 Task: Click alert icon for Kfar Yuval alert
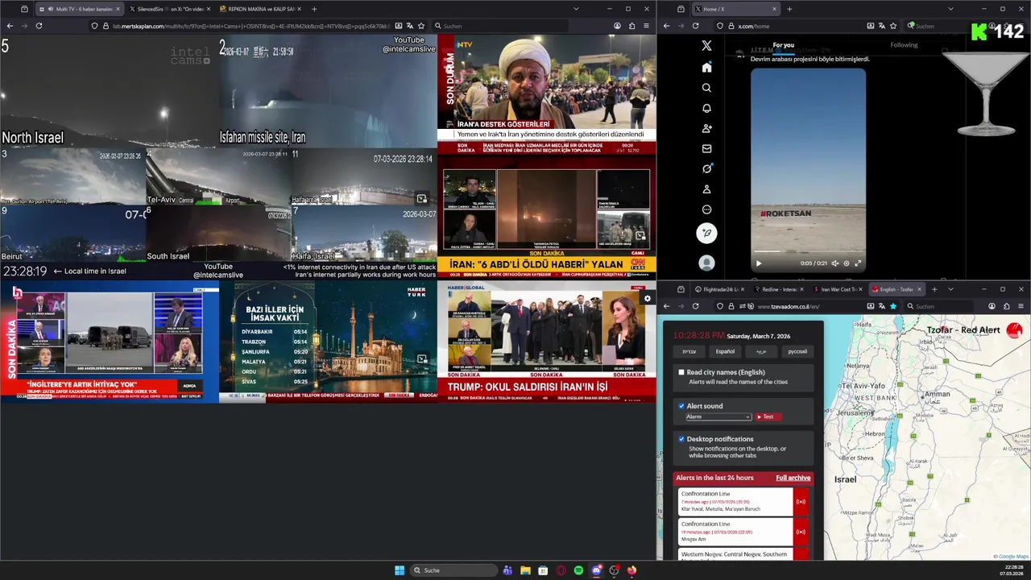pyautogui.click(x=801, y=502)
